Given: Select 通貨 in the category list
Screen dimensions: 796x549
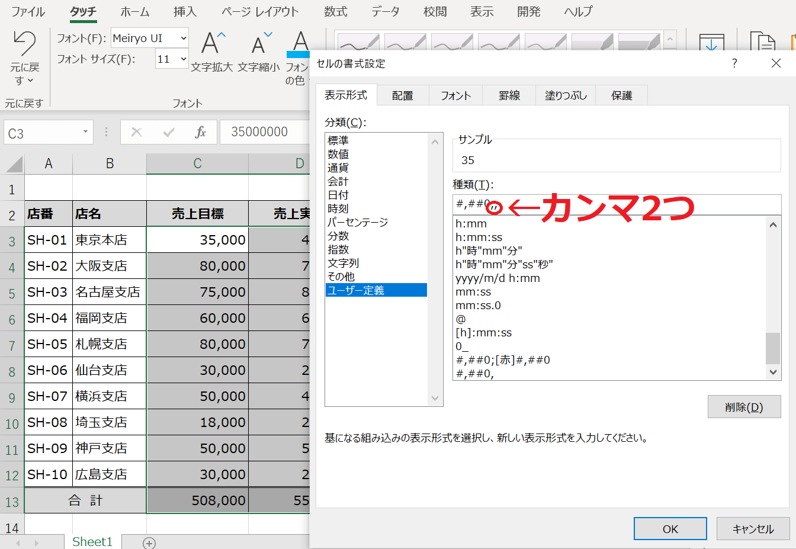Looking at the screenshot, I should click(338, 168).
